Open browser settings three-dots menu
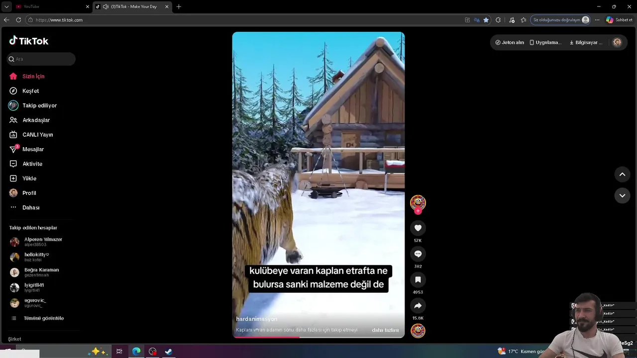Screen dimensions: 637x358 pyautogui.click(x=597, y=20)
